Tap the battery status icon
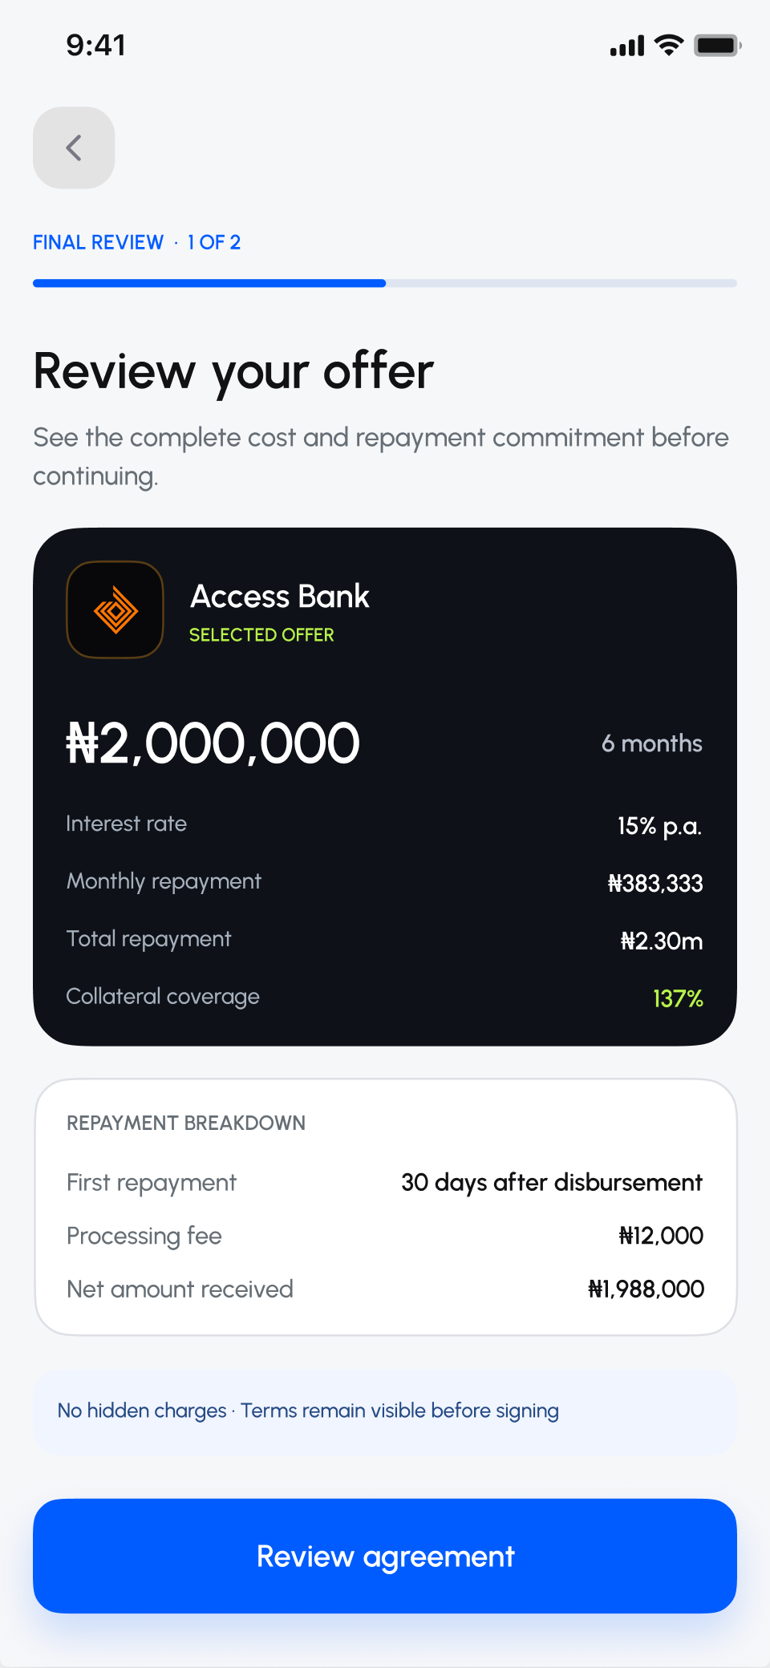This screenshot has width=770, height=1668. [718, 46]
